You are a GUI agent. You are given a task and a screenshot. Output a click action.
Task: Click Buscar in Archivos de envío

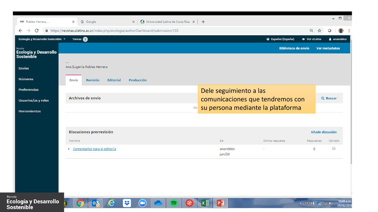click(329, 98)
